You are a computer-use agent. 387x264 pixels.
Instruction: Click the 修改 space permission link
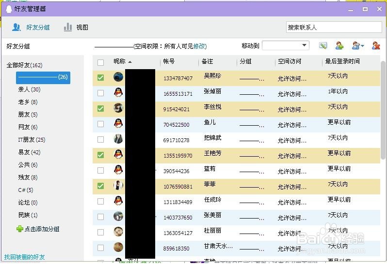tap(199, 46)
